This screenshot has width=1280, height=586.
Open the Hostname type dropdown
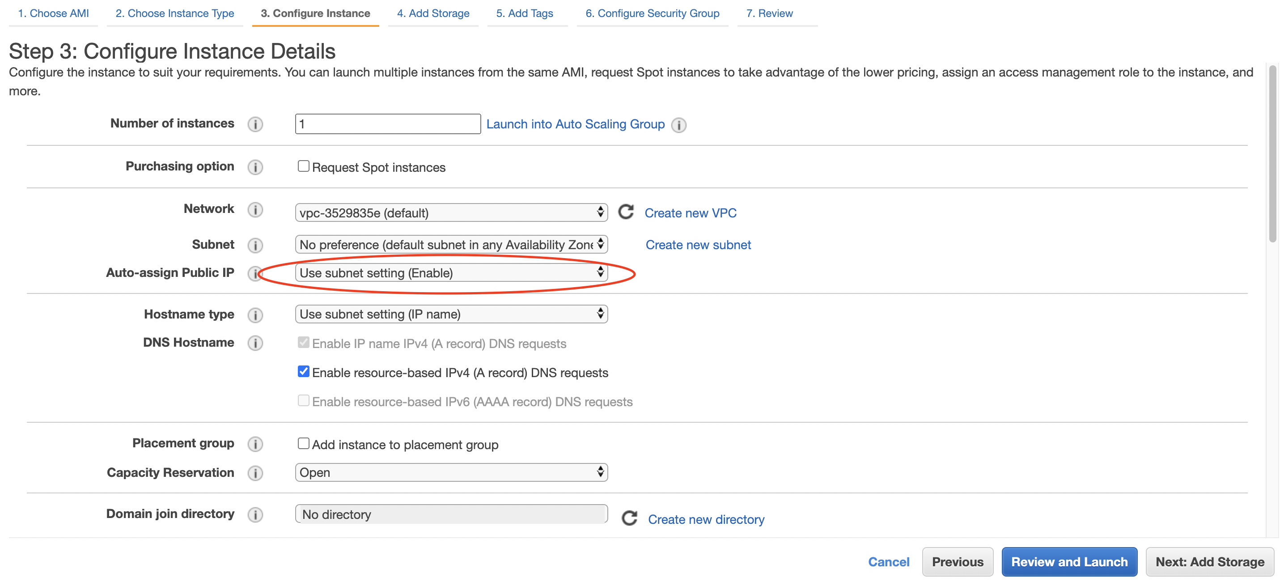click(450, 314)
